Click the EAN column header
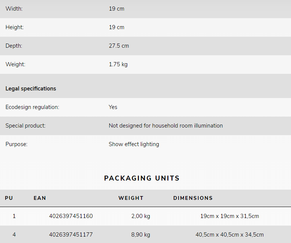 coord(40,198)
